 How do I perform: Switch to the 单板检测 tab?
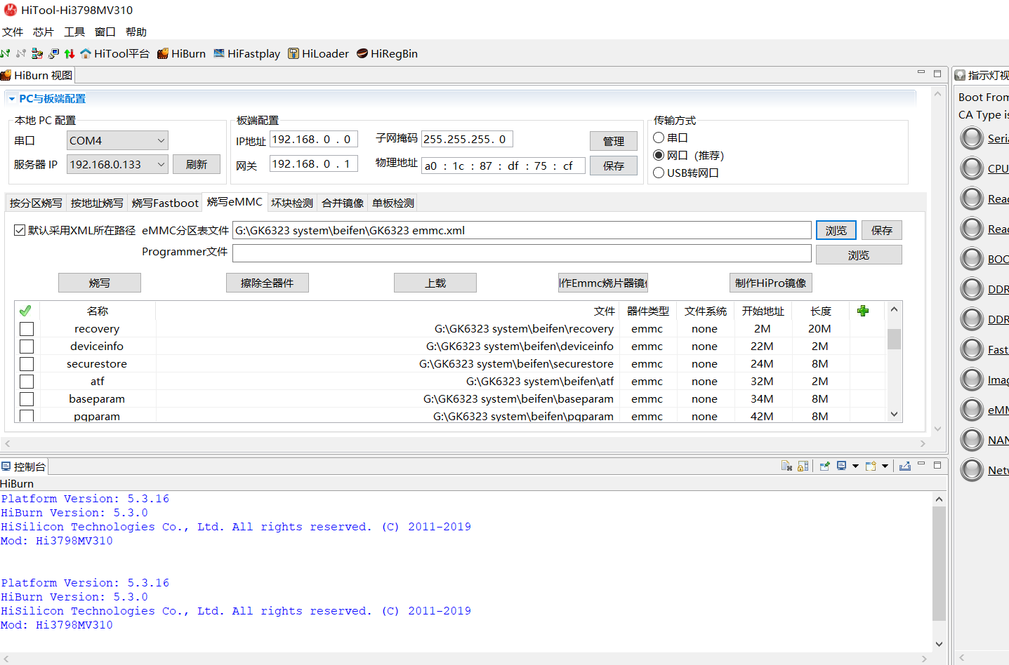click(393, 203)
